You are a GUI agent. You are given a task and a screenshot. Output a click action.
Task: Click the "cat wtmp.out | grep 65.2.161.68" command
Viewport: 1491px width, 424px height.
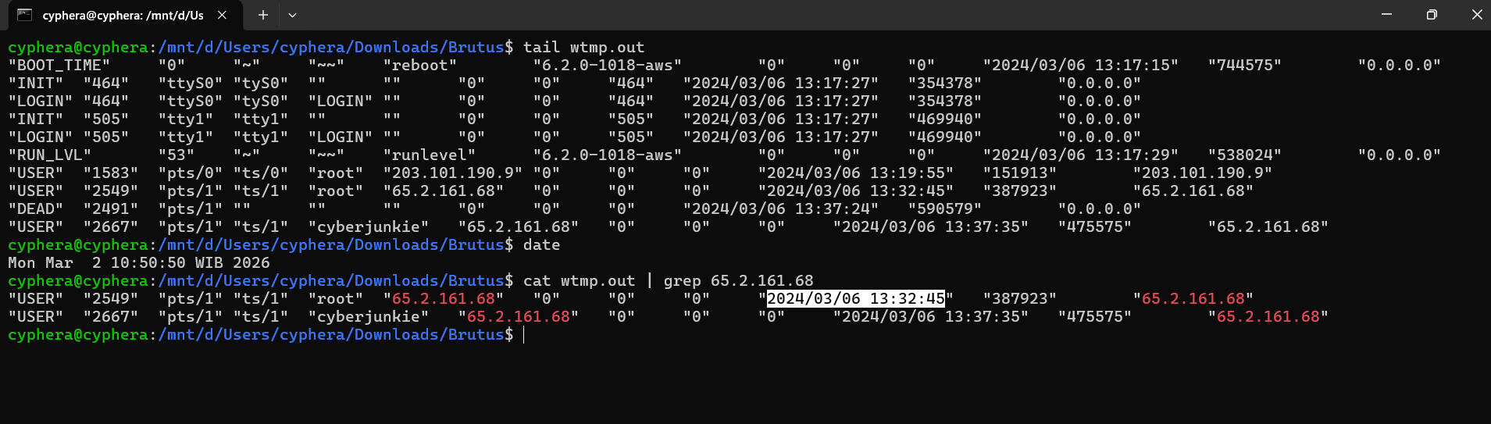click(x=668, y=280)
